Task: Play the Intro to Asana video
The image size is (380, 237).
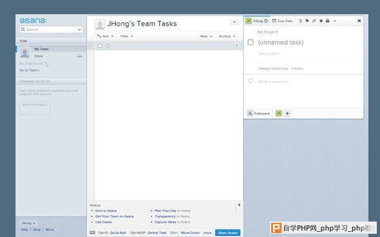Action: click(x=106, y=211)
